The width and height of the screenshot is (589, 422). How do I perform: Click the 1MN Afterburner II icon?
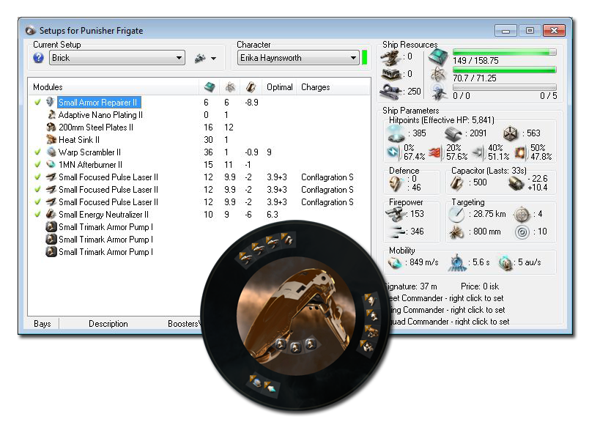[51, 165]
